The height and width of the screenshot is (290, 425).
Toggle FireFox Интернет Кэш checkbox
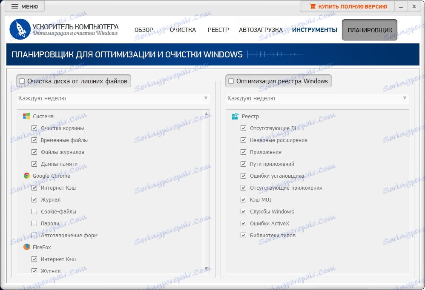34,259
